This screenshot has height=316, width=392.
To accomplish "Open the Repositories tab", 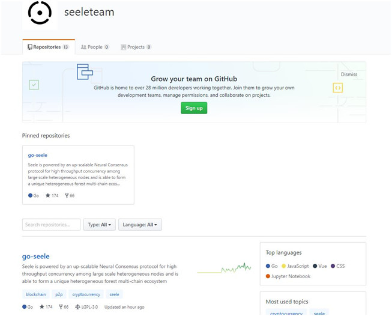I will coord(49,47).
